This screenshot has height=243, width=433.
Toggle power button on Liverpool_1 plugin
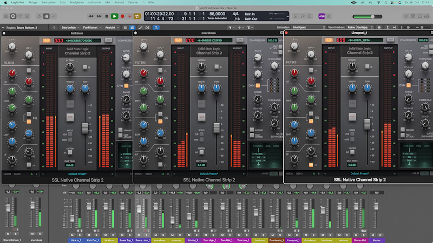(x=329, y=40)
